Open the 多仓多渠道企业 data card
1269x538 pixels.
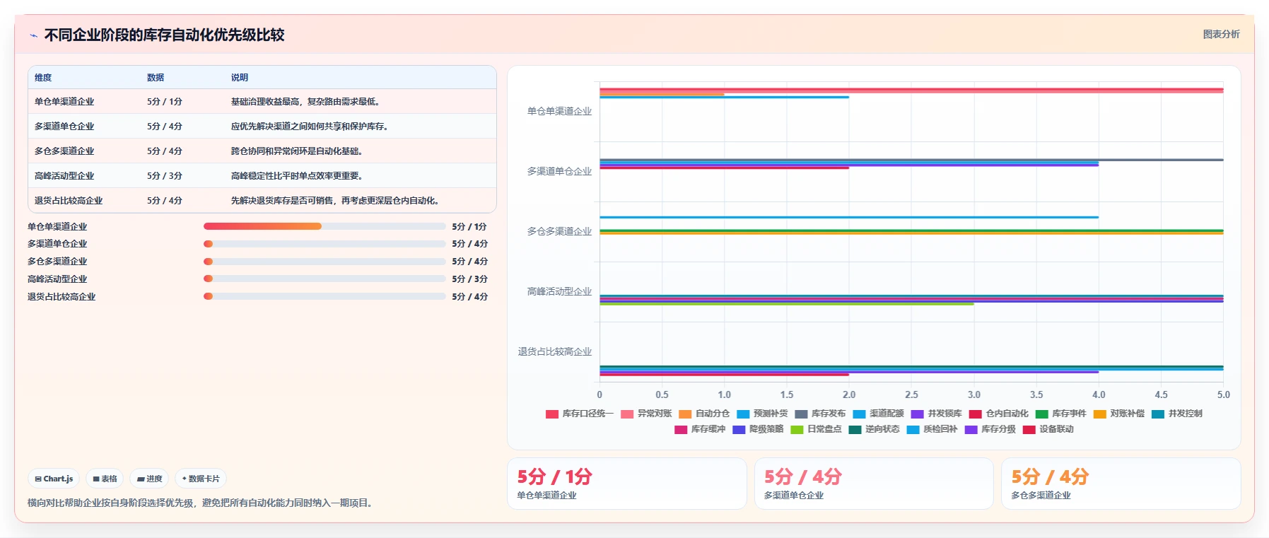1121,484
